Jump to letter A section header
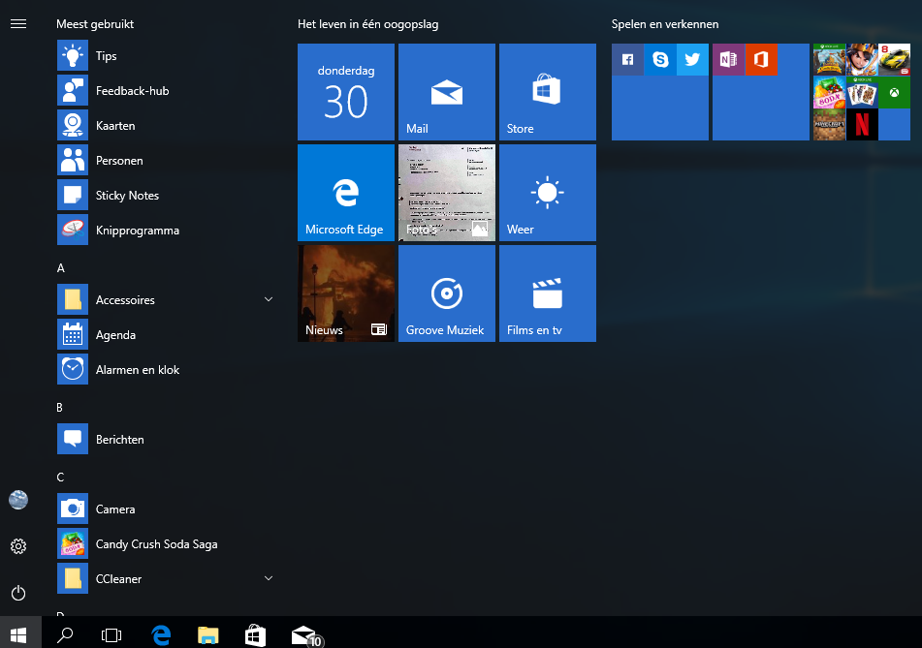This screenshot has width=922, height=648. coord(61,268)
